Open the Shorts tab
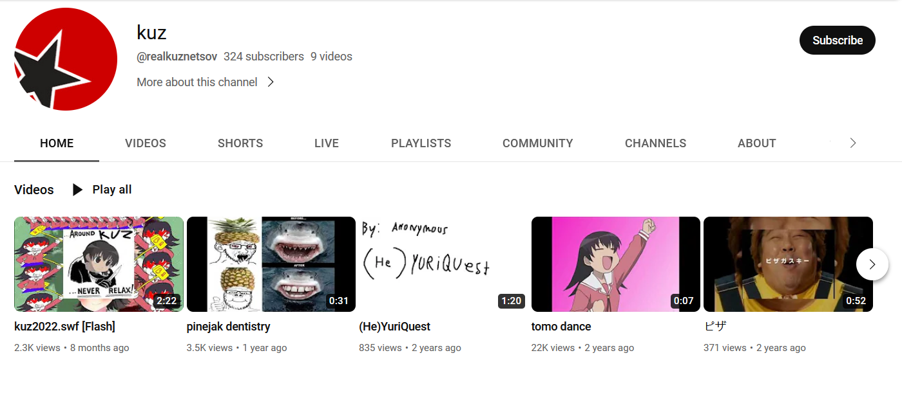The image size is (902, 416). tap(240, 143)
